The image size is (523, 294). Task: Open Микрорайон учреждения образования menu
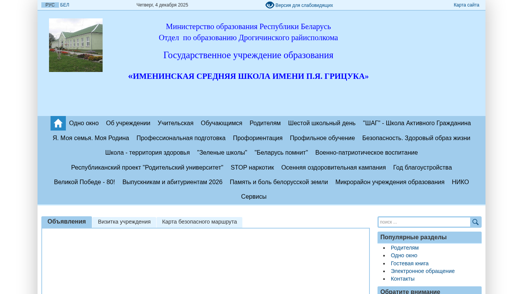pyautogui.click(x=390, y=182)
